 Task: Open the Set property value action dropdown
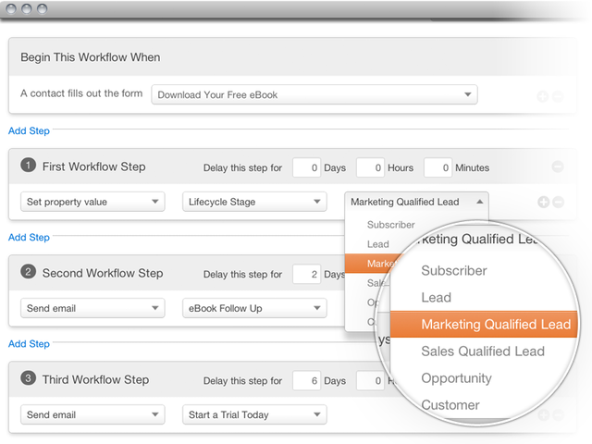(x=92, y=202)
